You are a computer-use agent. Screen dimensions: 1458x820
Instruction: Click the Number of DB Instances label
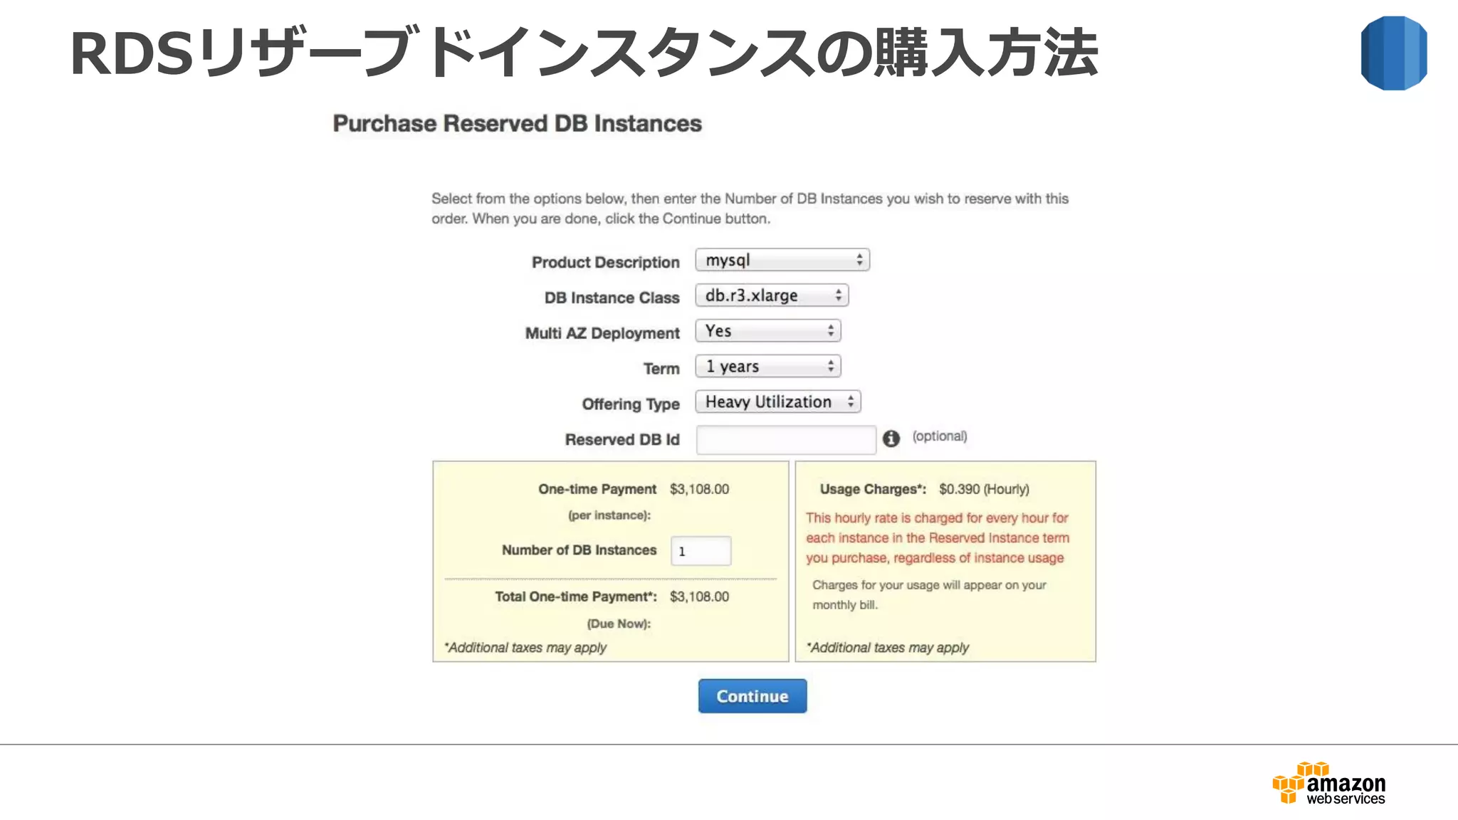click(579, 550)
